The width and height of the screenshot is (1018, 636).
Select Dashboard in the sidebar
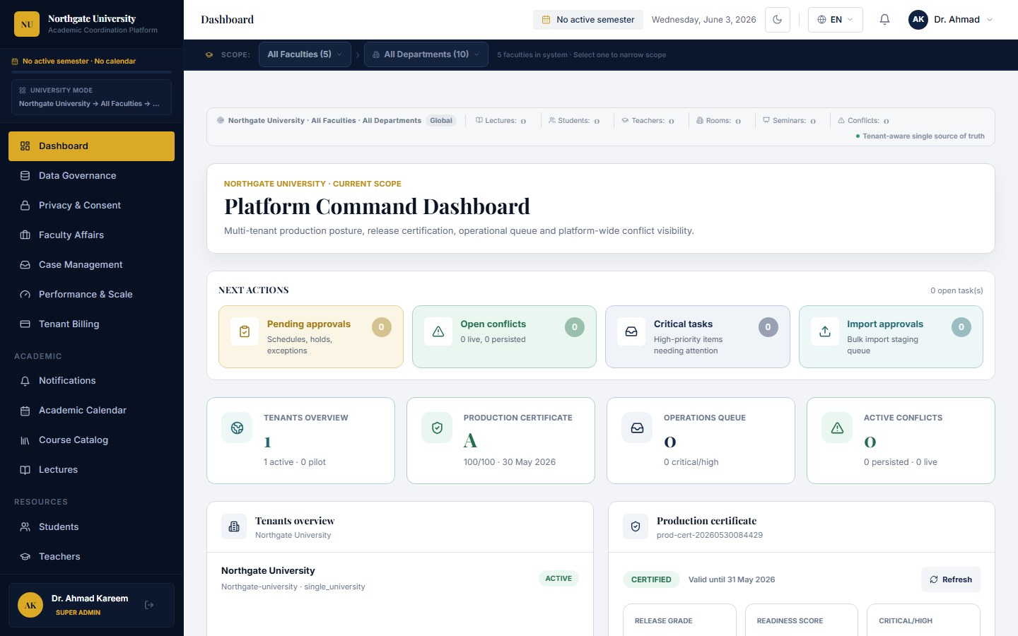pyautogui.click(x=91, y=146)
